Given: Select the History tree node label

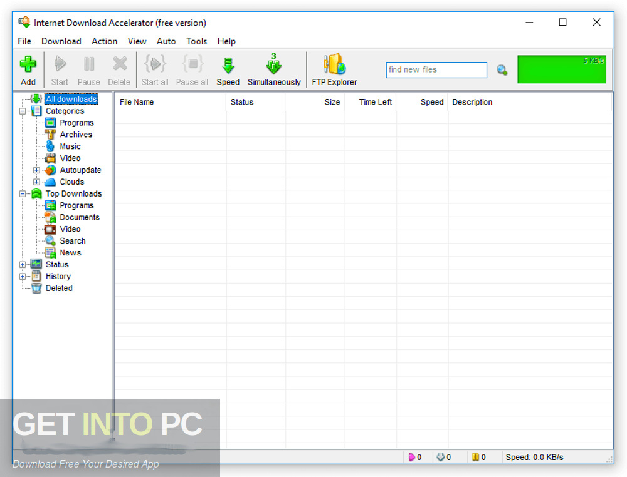Looking at the screenshot, I should pyautogui.click(x=58, y=276).
